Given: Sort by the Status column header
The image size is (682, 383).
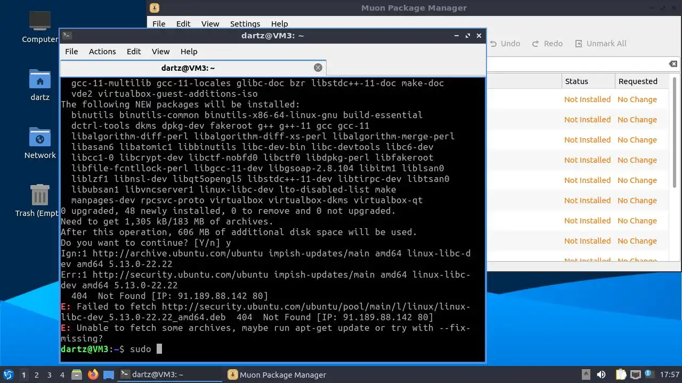Looking at the screenshot, I should click(x=588, y=81).
